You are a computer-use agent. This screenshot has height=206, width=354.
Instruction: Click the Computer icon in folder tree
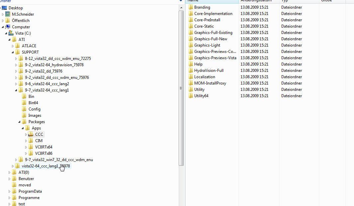pyautogui.click(x=8, y=27)
